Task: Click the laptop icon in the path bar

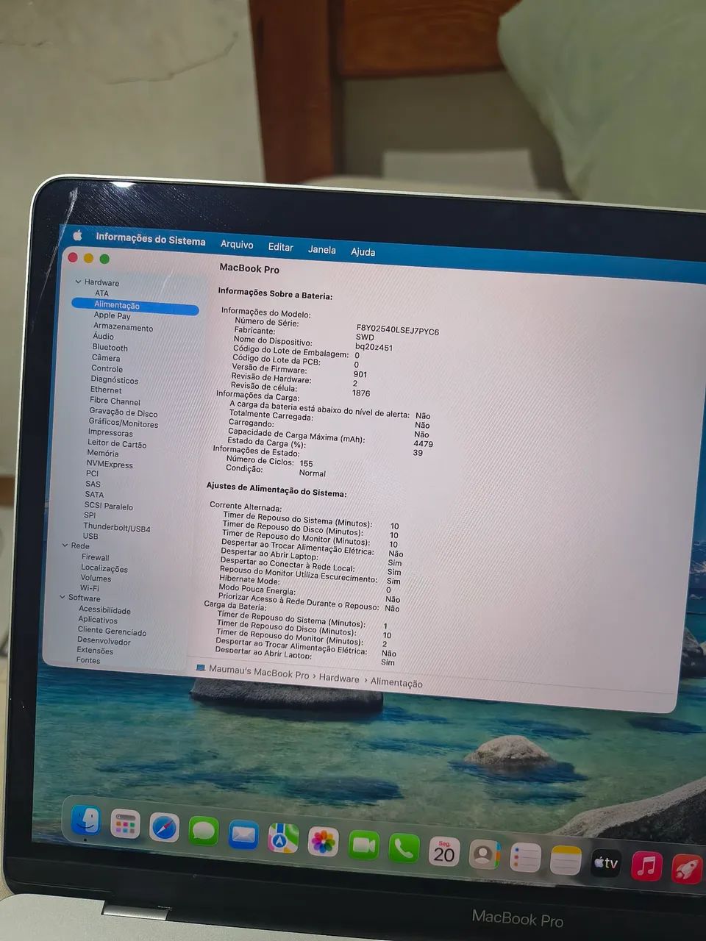Action: pyautogui.click(x=200, y=668)
